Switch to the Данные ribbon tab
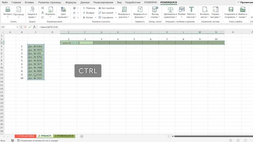The image size is (253, 142). point(85,2)
